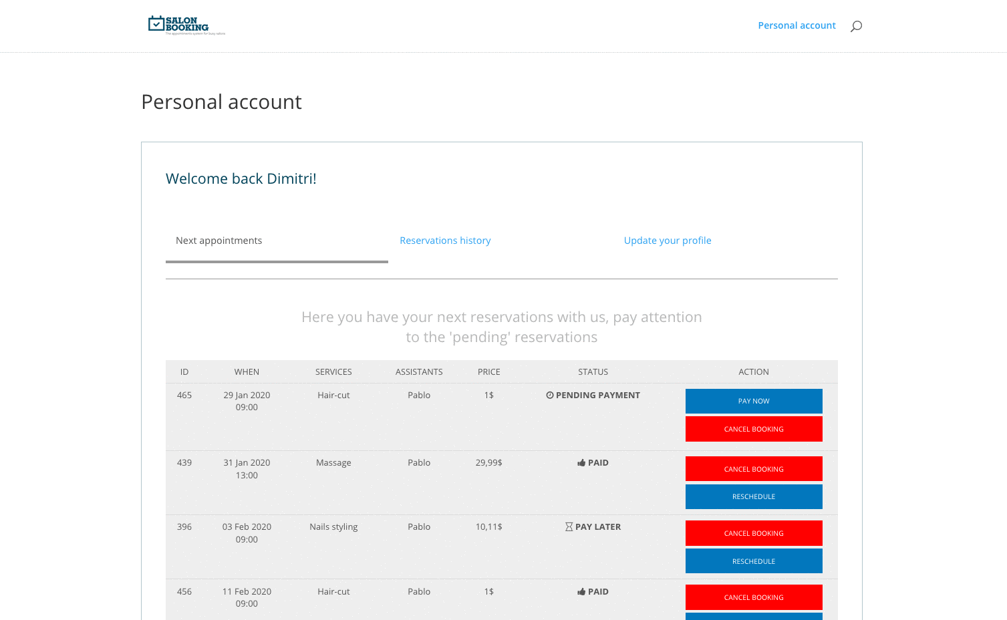This screenshot has height=620, width=1007.
Task: Cancel the Massage booking on 31 Jan
Action: [753, 469]
